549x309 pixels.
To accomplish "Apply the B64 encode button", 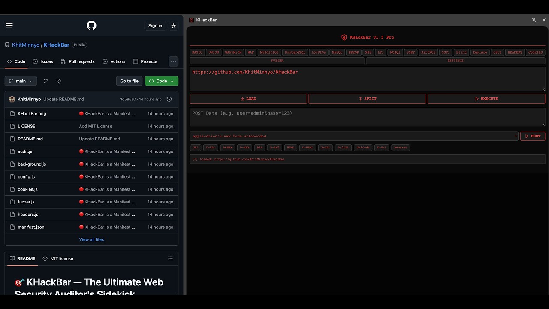I will pyautogui.click(x=259, y=148).
